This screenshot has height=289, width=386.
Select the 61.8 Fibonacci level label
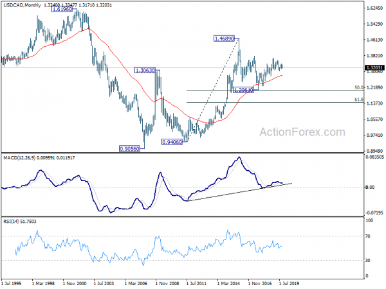coord(359,100)
